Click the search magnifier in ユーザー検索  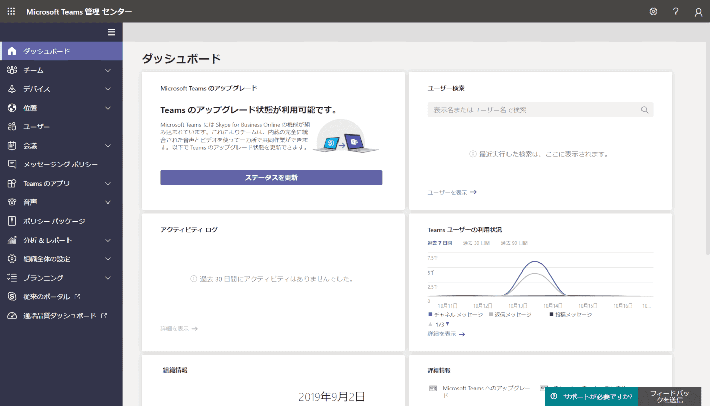(645, 110)
